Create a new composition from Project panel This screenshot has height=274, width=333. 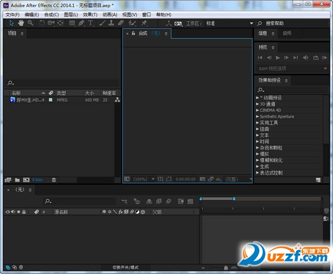tap(26, 180)
